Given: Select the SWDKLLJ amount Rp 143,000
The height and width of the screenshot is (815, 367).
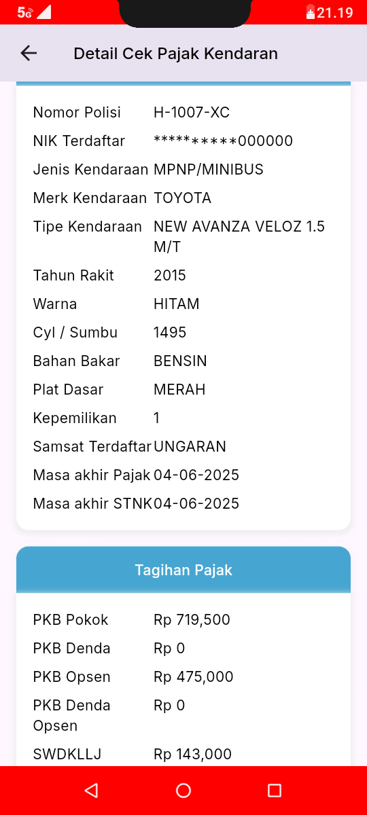Looking at the screenshot, I should point(193,754).
